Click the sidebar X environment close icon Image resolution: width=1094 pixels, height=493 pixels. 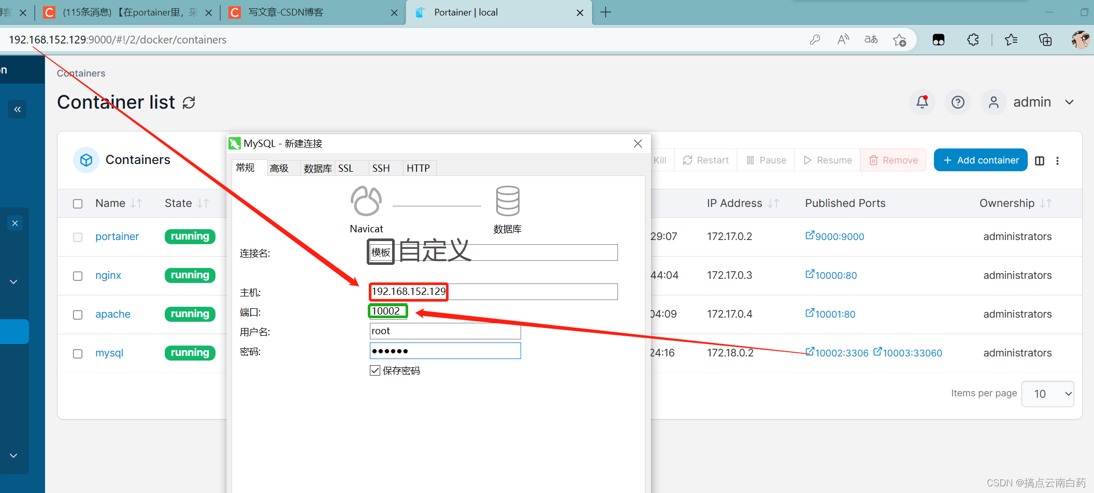(15, 223)
